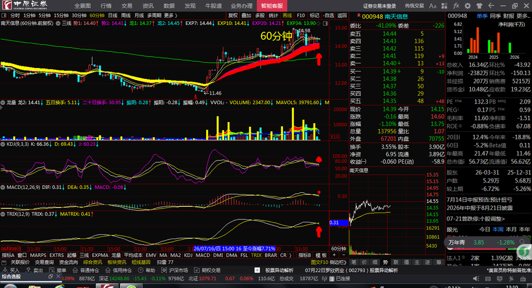The image size is (532, 288).
Task: Open 侧边栏 sidebar toggle
Action: tap(337, 262)
